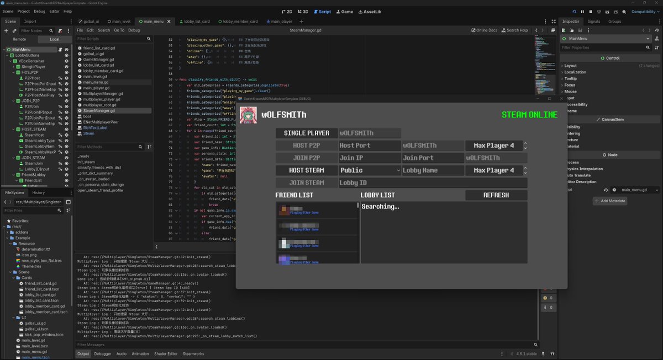Switch to the 3D workspace
Viewport: 663px width, 360px height.
point(303,11)
